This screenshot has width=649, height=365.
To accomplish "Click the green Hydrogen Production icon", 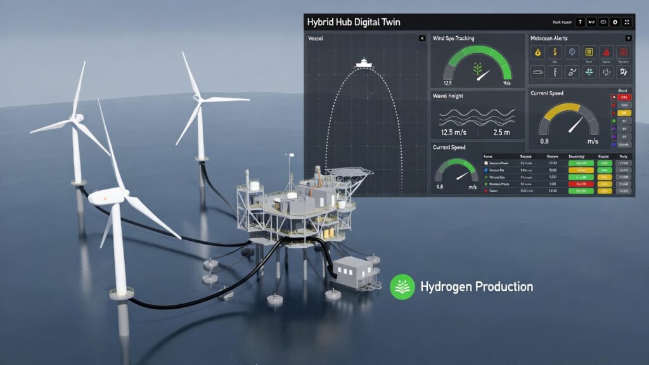I will click(402, 286).
